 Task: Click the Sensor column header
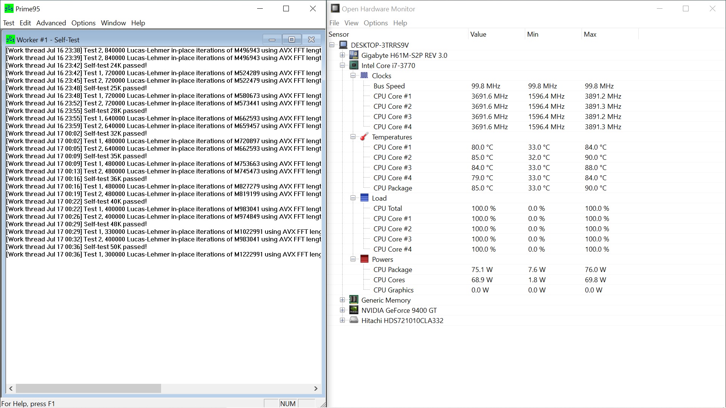coord(398,34)
